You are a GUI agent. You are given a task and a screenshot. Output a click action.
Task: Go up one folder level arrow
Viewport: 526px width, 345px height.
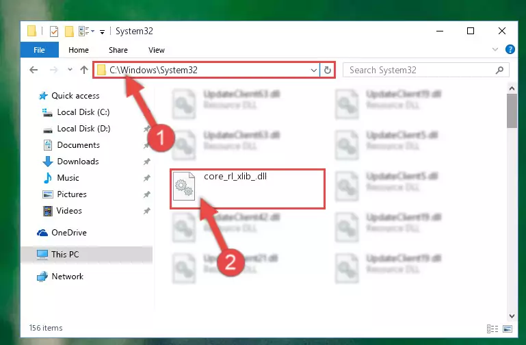84,70
